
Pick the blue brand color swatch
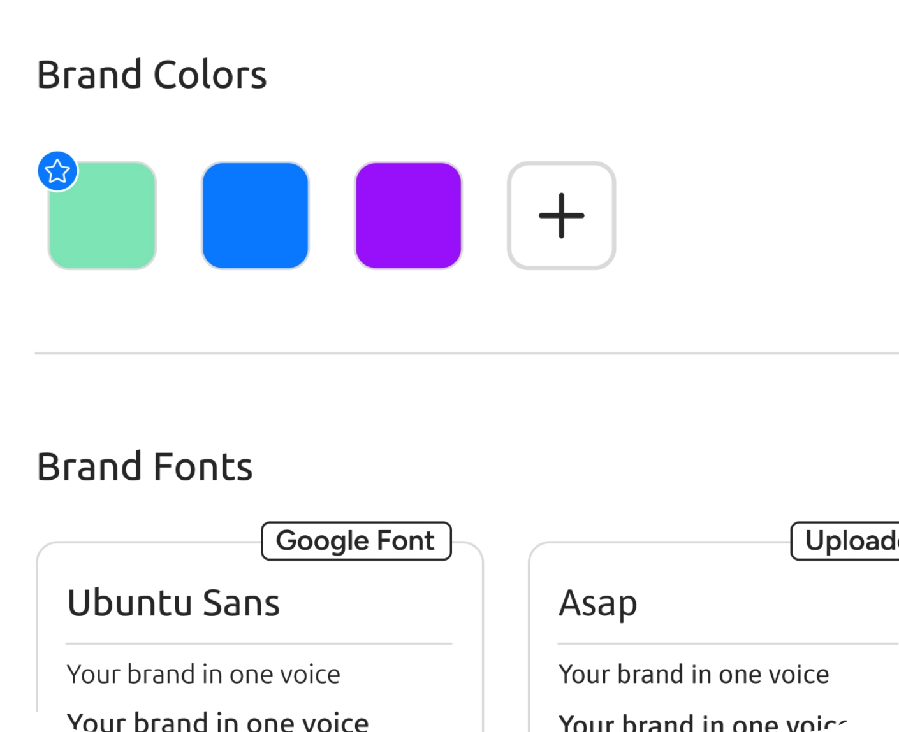click(x=255, y=215)
